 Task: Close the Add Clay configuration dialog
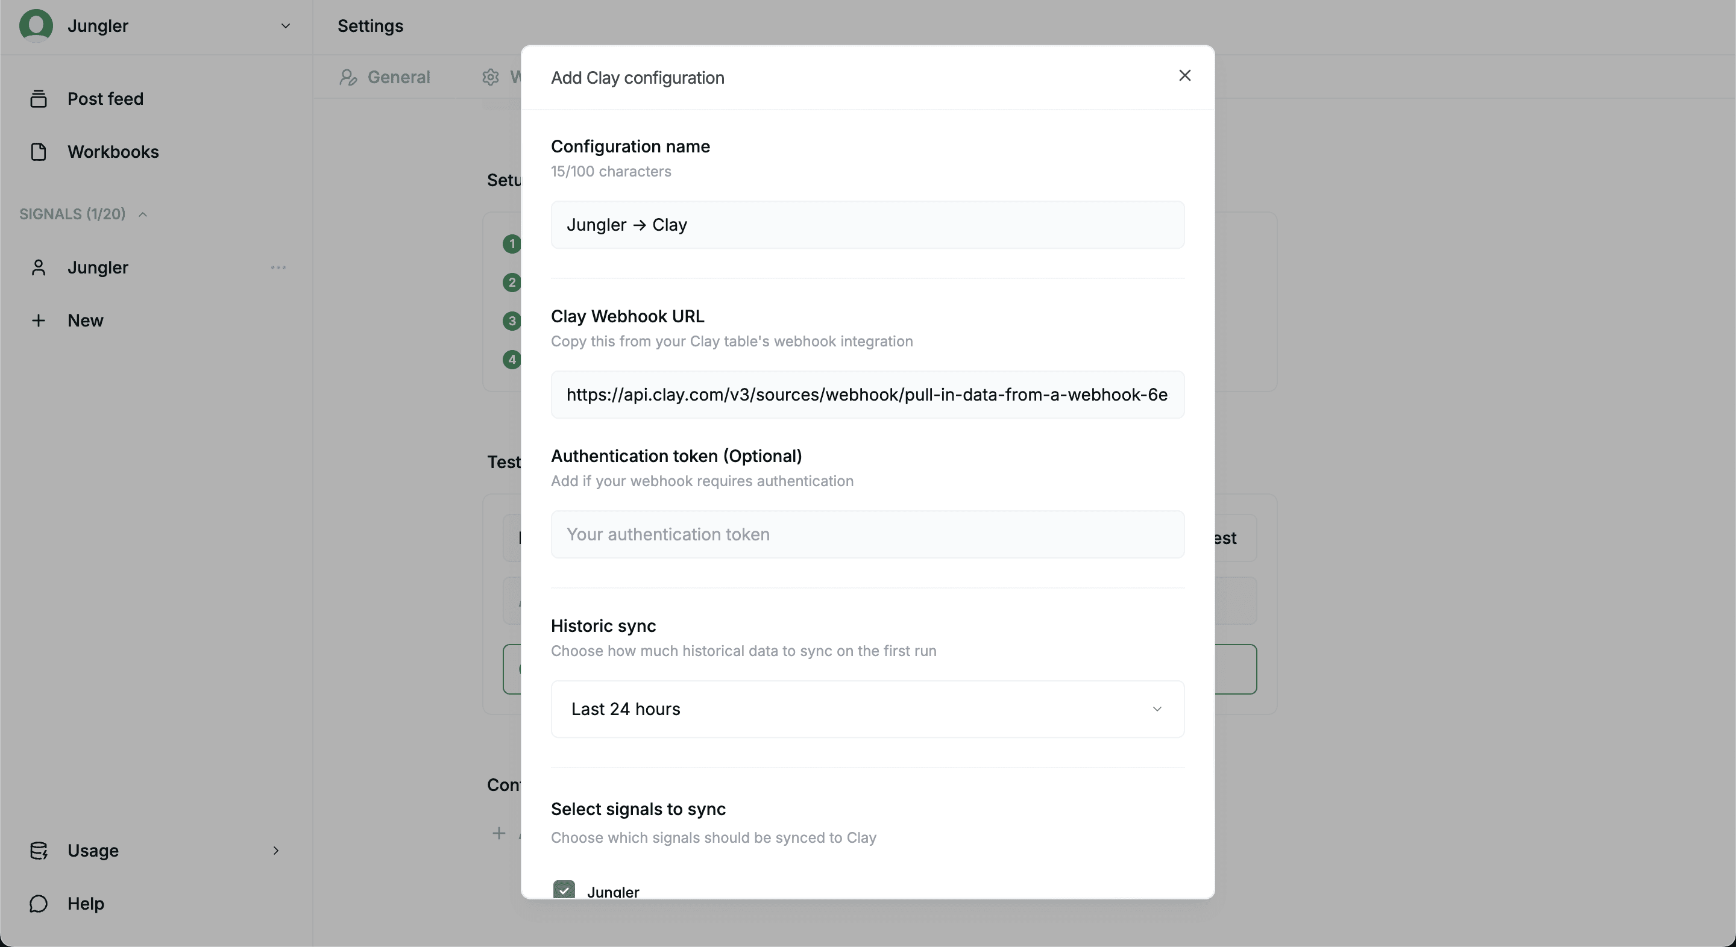1184,75
